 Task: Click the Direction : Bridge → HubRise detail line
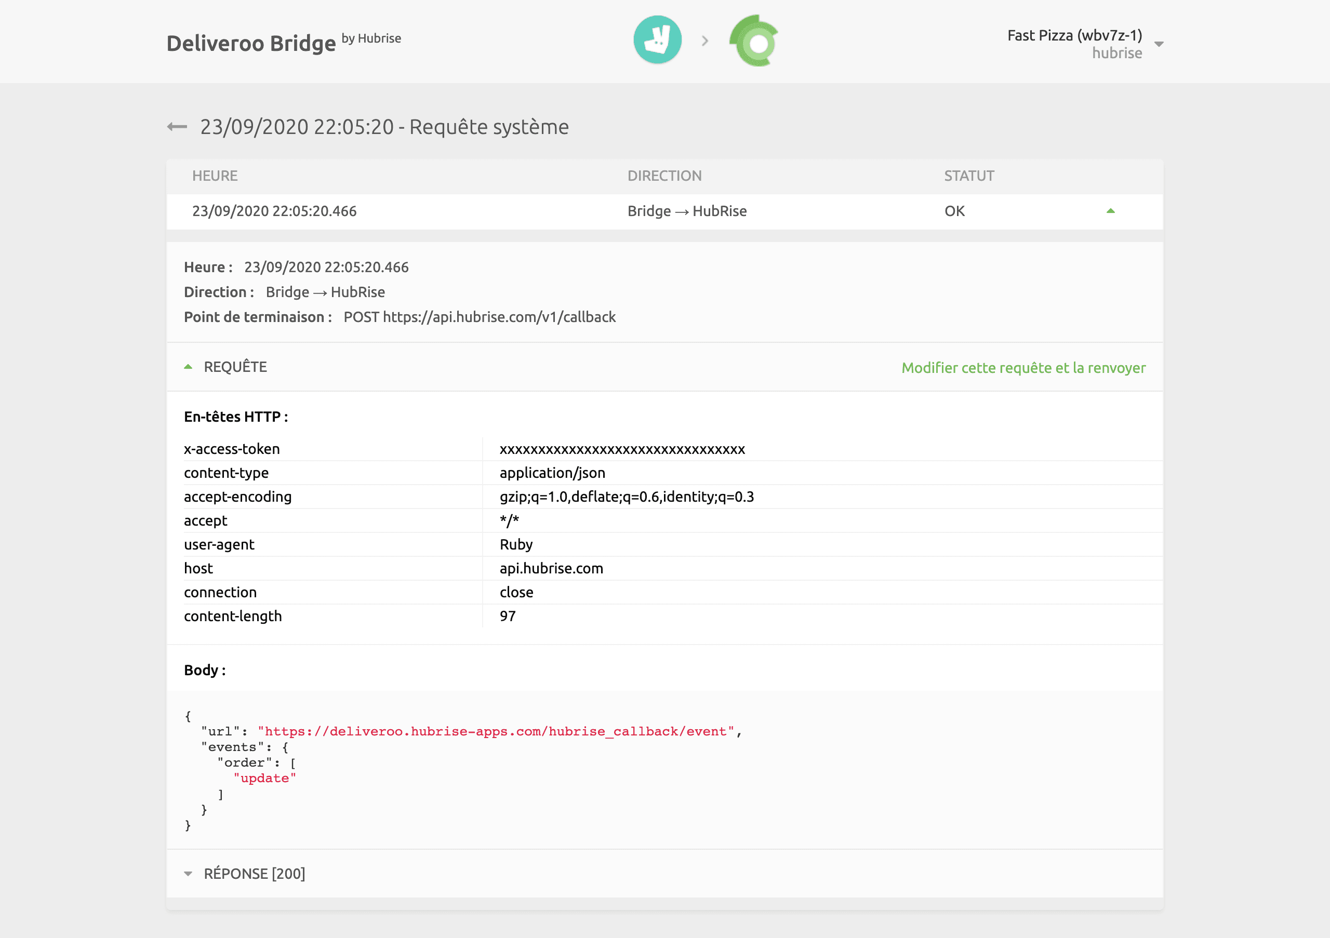[x=284, y=292]
